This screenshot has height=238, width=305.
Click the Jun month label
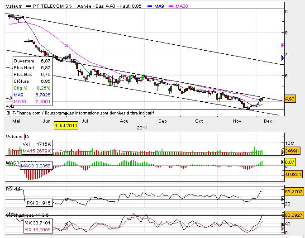pyautogui.click(x=47, y=121)
